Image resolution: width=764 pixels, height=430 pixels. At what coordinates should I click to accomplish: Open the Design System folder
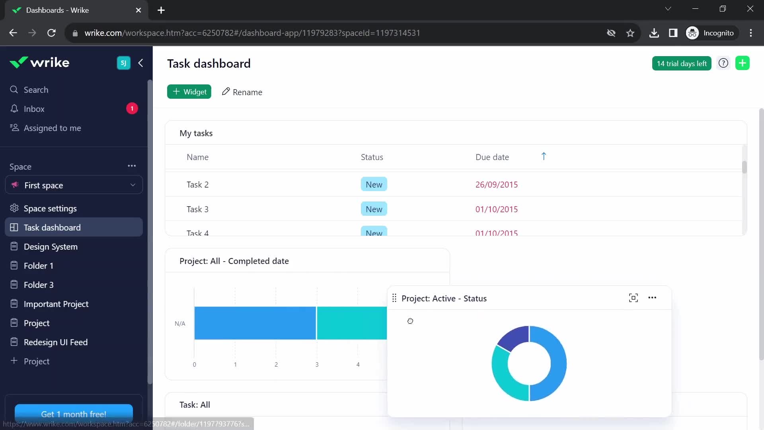74,246
